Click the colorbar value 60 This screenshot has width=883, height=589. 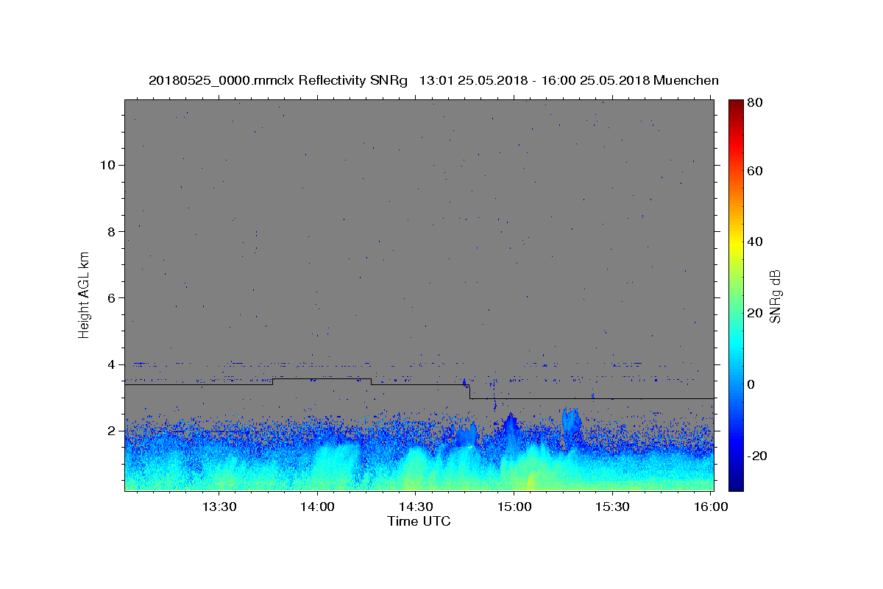(756, 171)
